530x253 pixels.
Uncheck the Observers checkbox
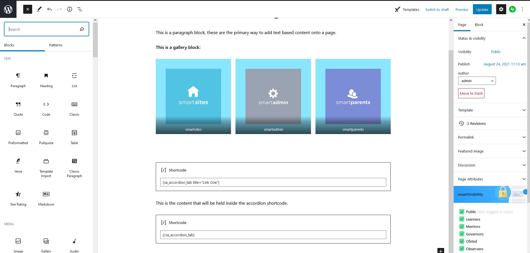pyautogui.click(x=462, y=249)
